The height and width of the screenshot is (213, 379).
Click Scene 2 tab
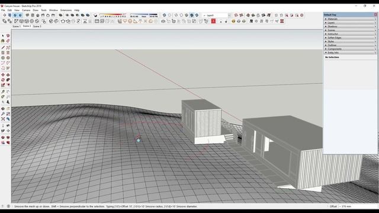[27, 26]
